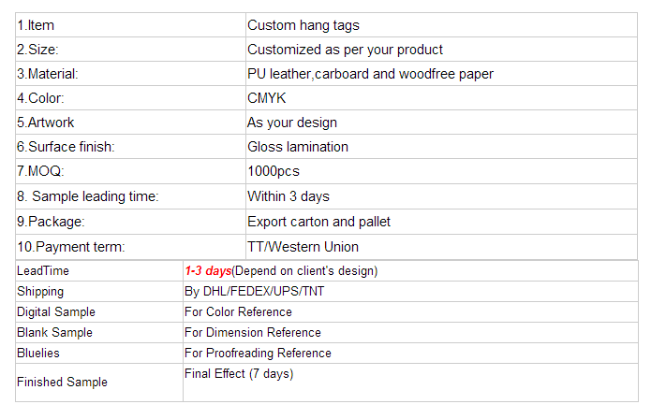Click the 'CMYK' color value
This screenshot has height=419, width=651.
[x=267, y=98]
